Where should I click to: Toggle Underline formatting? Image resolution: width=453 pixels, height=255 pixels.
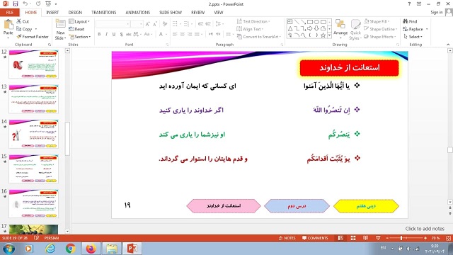pyautogui.click(x=114, y=34)
